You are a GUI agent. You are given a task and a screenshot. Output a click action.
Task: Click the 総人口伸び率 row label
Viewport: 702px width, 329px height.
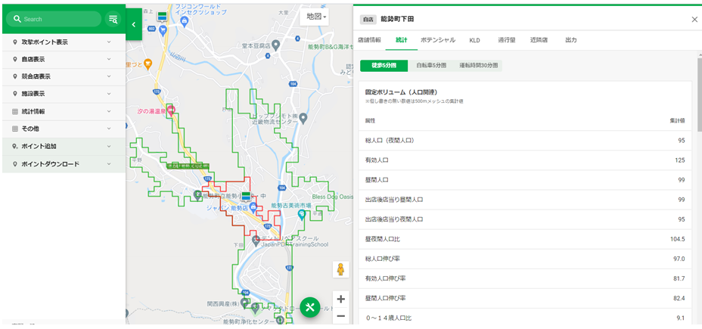point(382,259)
